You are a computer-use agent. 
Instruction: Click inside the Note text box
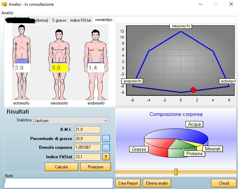click(58, 183)
